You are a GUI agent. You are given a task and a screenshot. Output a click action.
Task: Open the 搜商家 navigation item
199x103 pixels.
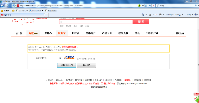pos(62,33)
